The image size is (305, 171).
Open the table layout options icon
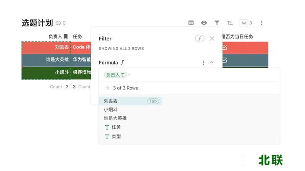191,23
